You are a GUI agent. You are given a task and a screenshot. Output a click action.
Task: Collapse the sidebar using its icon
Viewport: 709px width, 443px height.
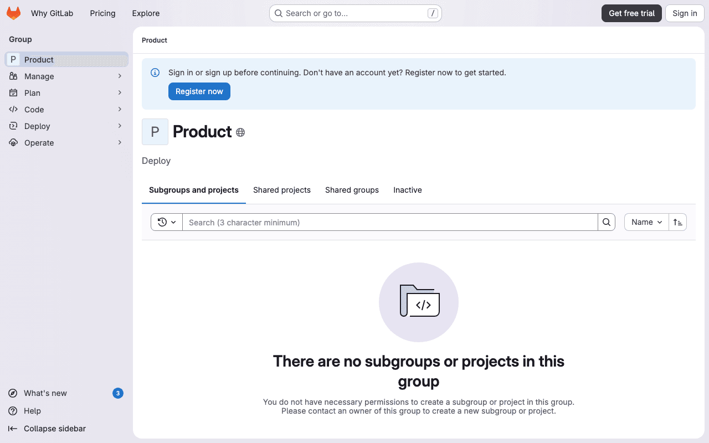pyautogui.click(x=13, y=429)
